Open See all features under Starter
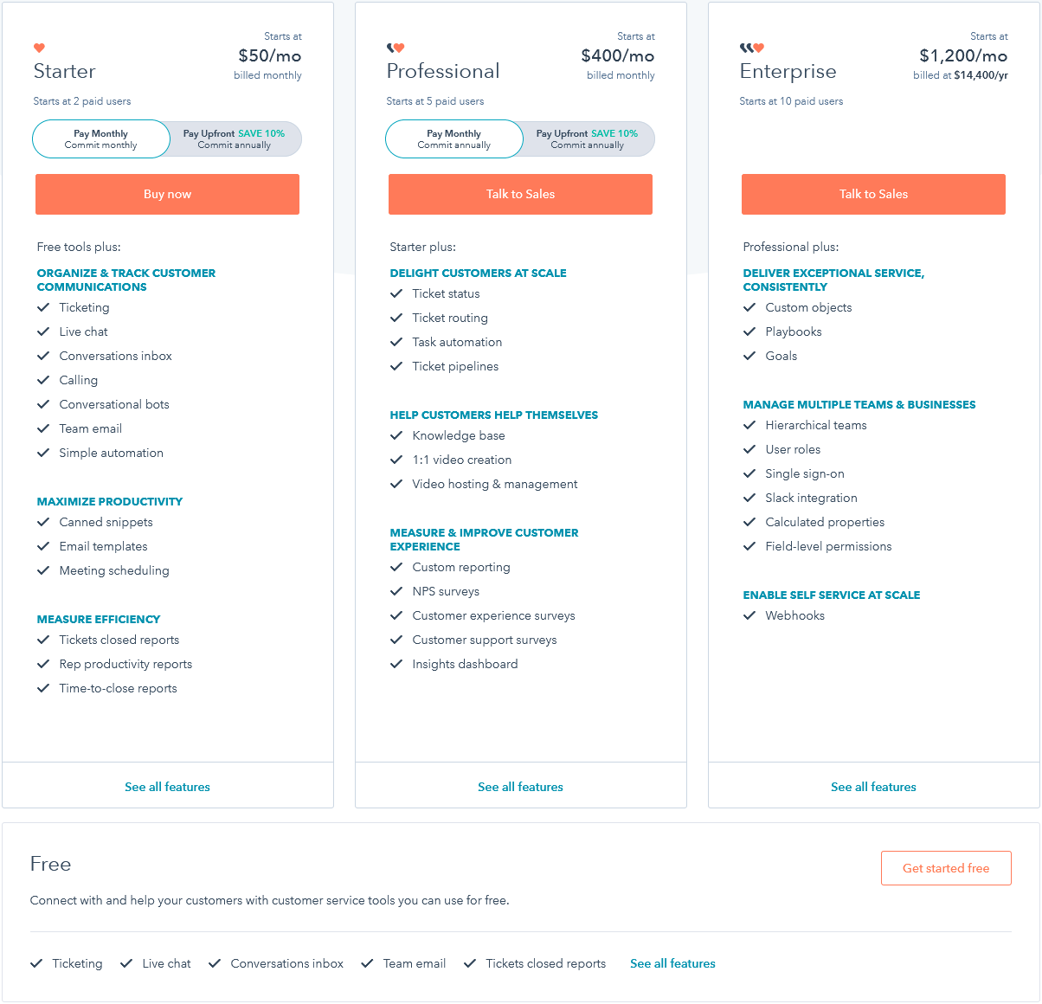The image size is (1042, 1004). 167,787
